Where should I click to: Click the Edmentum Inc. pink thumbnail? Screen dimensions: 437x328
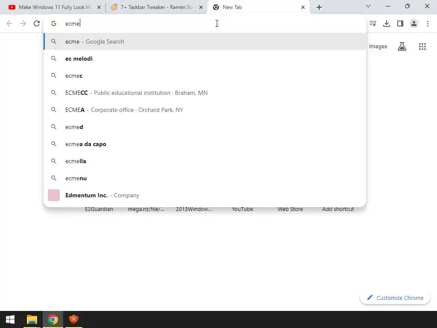(x=54, y=195)
